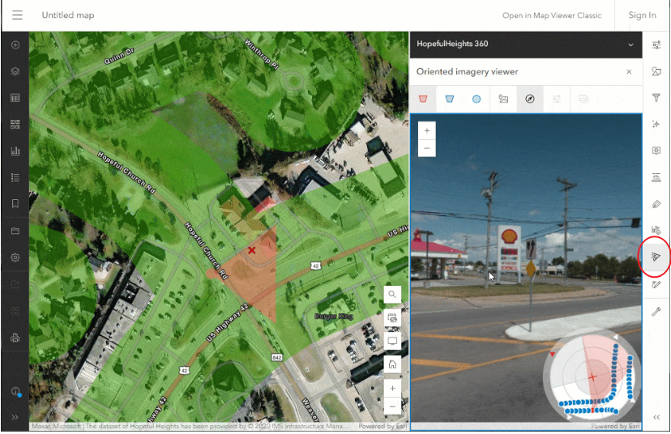Open the Charts icon in left sidebar

[15, 151]
